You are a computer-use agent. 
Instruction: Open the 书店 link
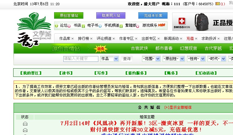(77, 25)
